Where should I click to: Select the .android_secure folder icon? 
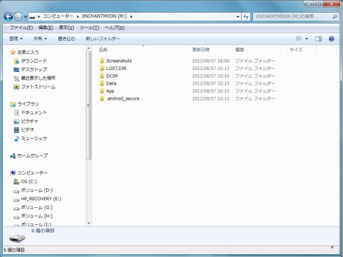click(102, 99)
